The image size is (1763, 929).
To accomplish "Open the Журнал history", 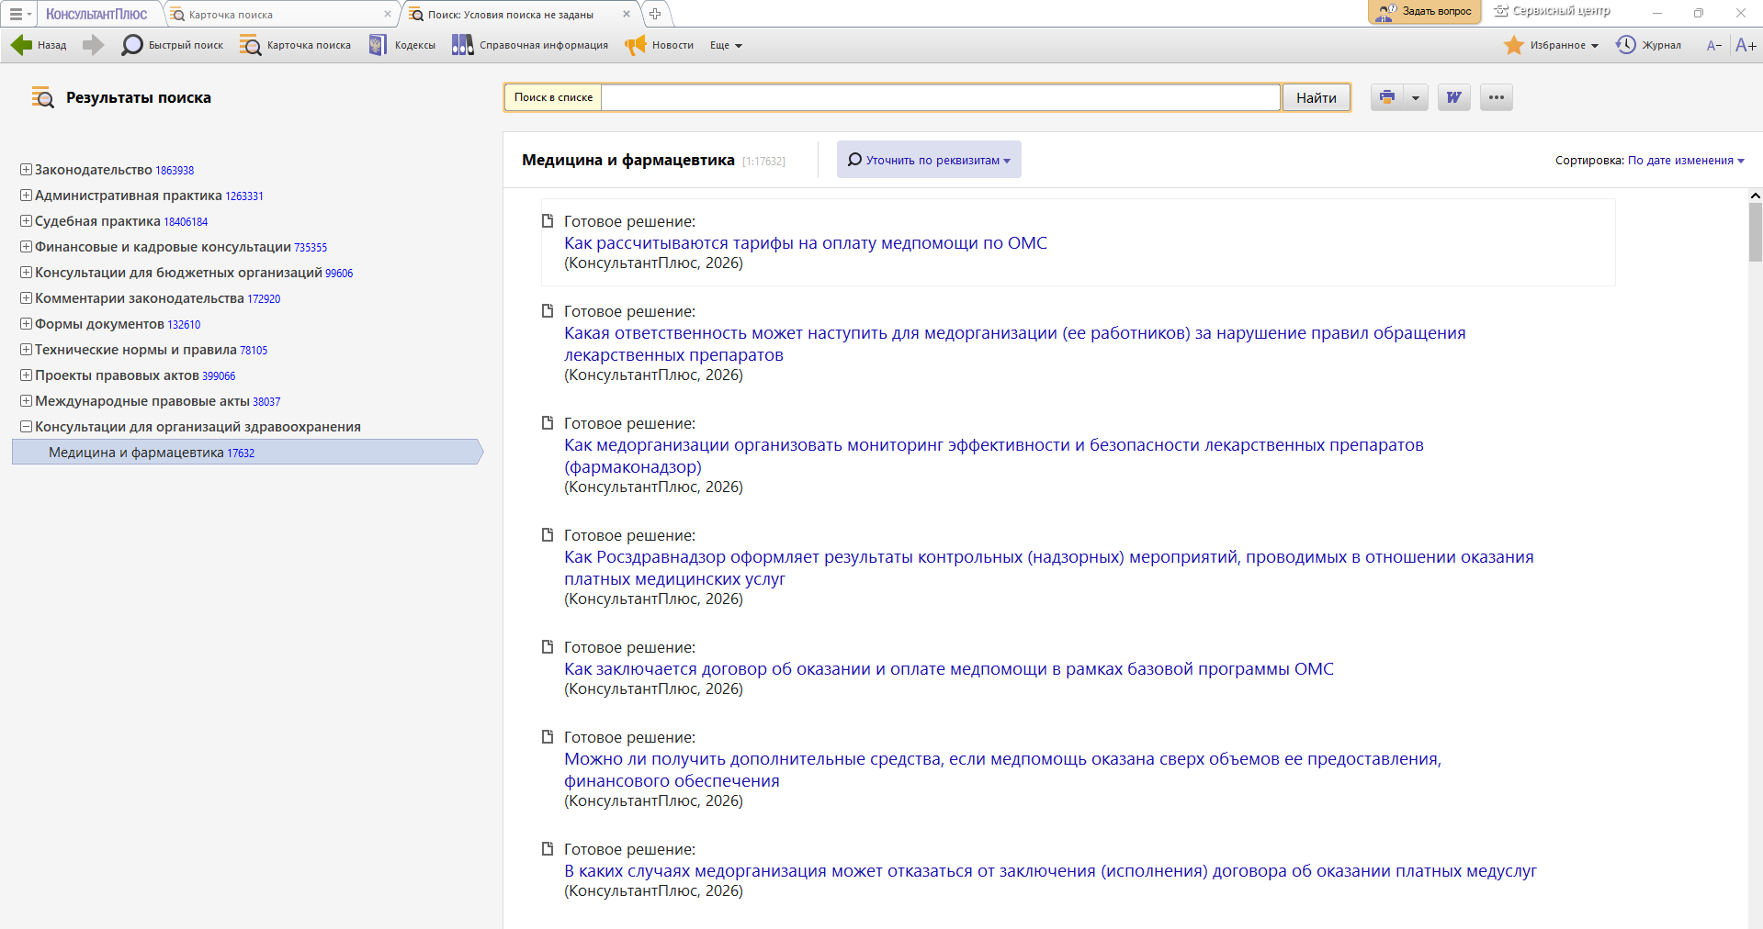I will click(x=1649, y=45).
